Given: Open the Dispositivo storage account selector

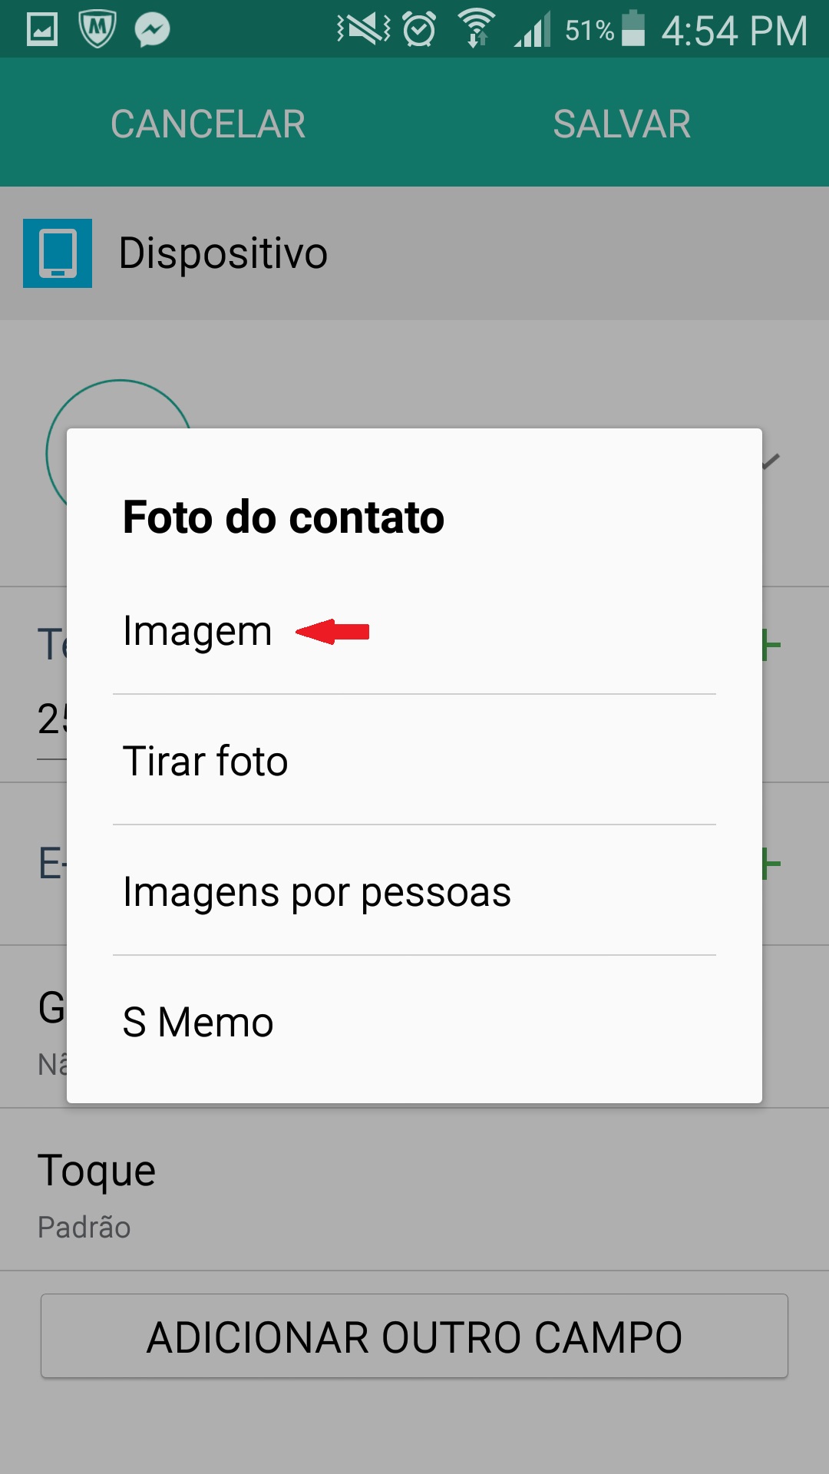Looking at the screenshot, I should point(223,253).
